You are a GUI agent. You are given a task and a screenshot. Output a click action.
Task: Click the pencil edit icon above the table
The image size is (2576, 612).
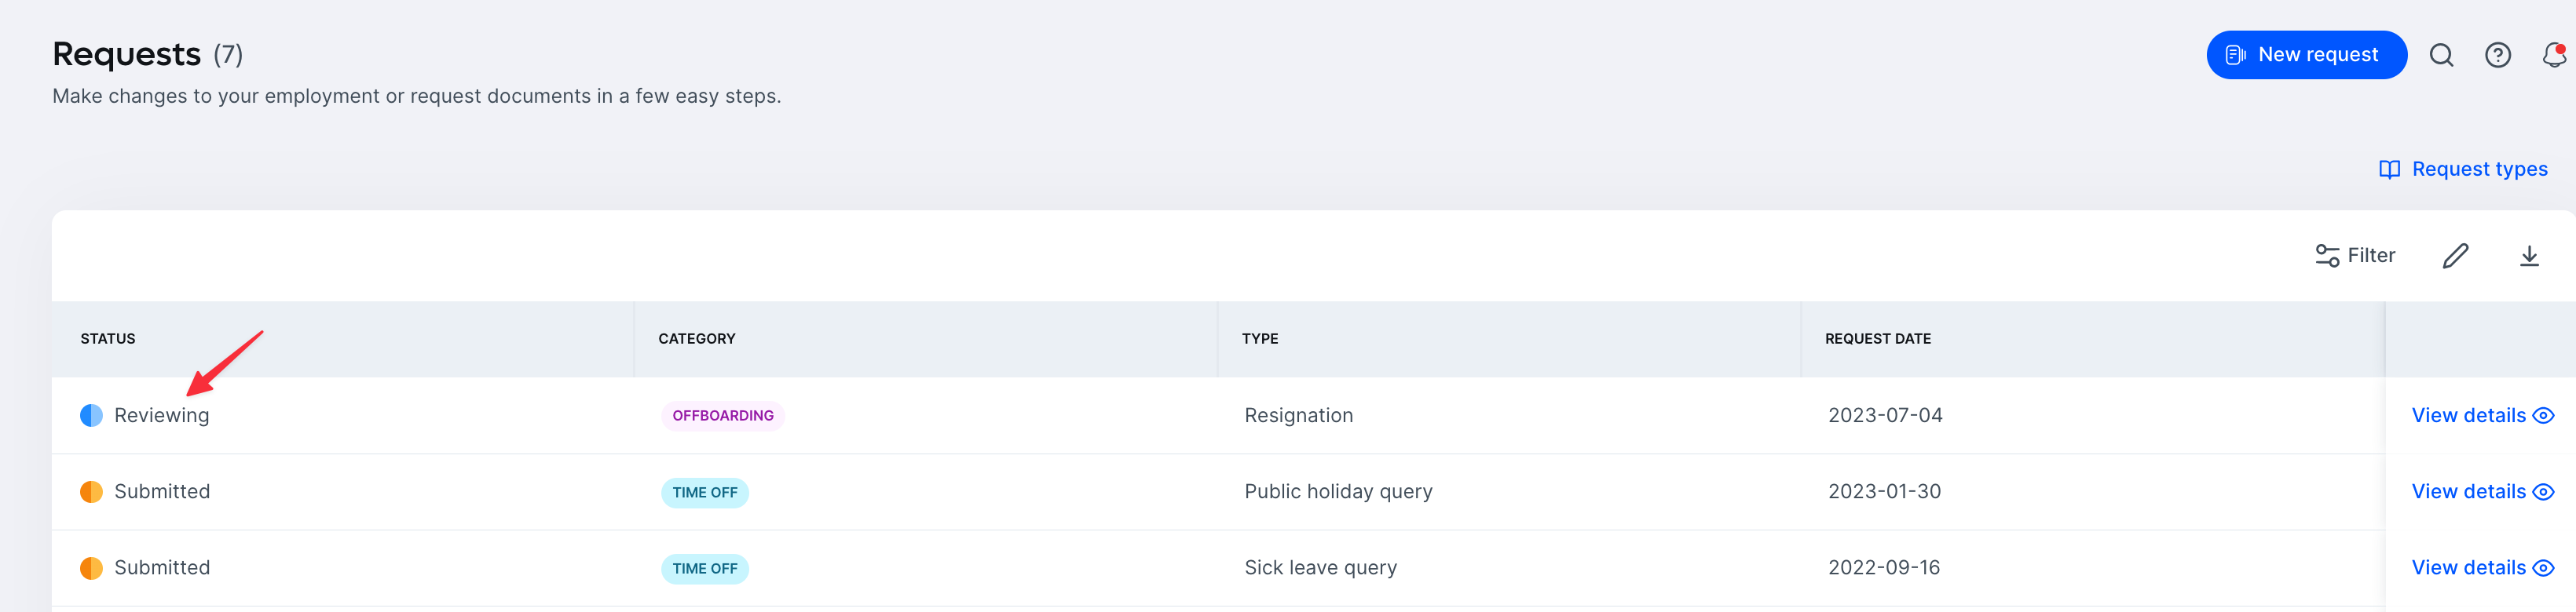(2456, 257)
